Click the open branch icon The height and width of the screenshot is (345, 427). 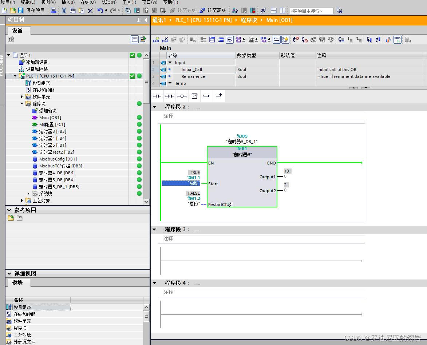206,96
